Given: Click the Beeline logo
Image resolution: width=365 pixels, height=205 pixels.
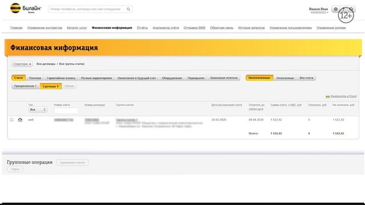Looking at the screenshot, I should click(26, 9).
